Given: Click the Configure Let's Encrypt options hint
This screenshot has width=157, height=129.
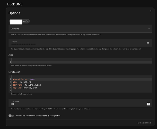Looking at the screenshot, I should 21,94.
